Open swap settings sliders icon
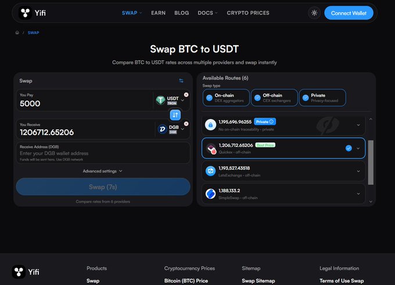 [181, 81]
